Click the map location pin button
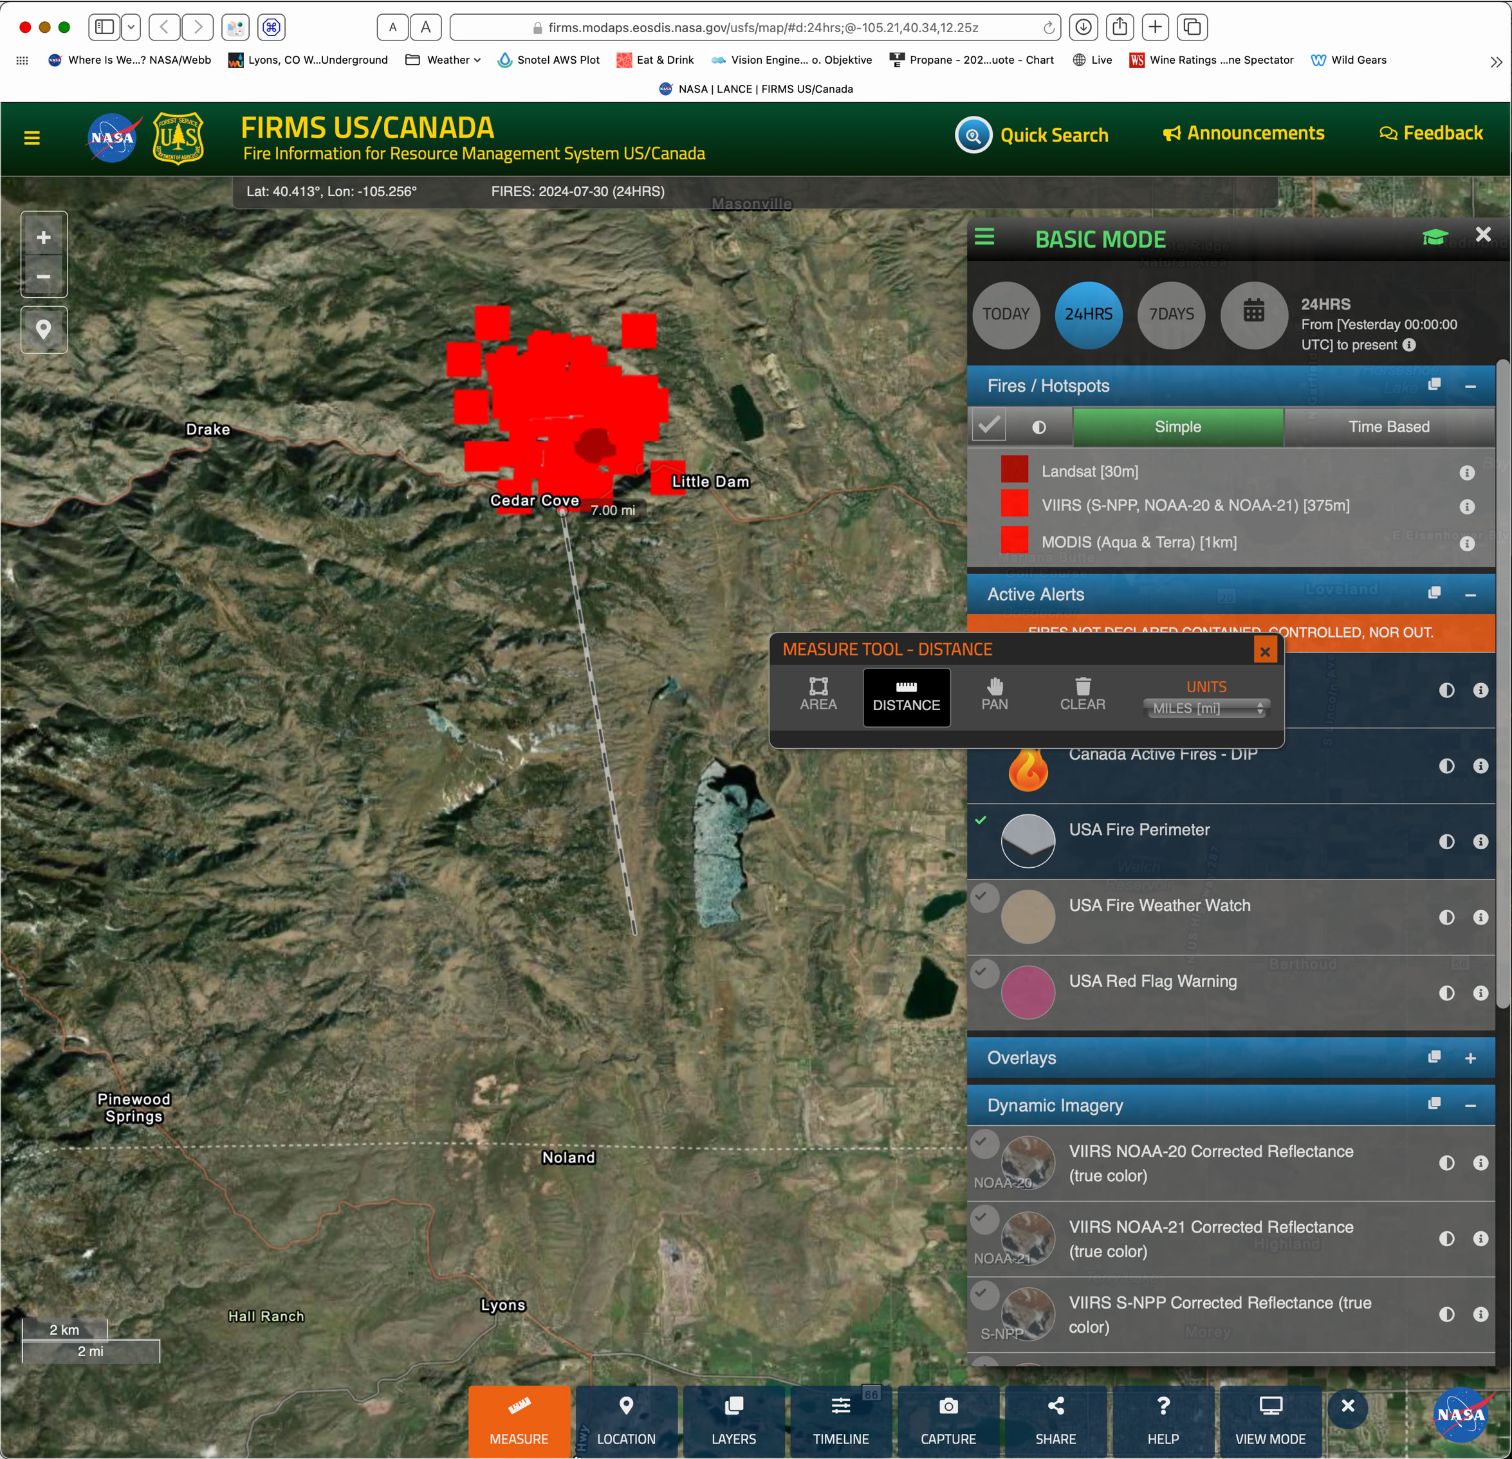 click(x=44, y=330)
